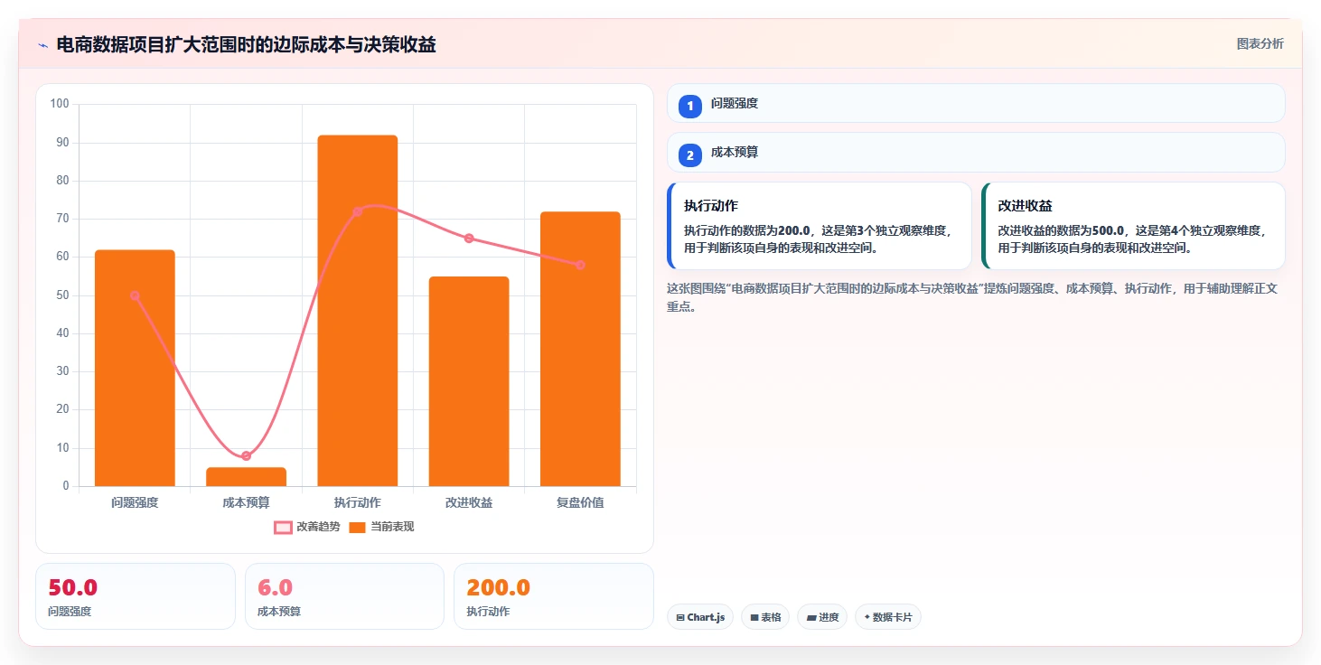This screenshot has width=1321, height=665.
Task: Click the orange 当前表现 legend swatch
Action: (358, 527)
